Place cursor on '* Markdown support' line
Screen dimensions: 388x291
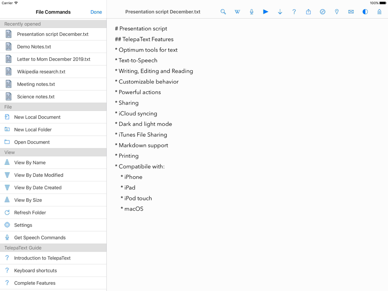pos(142,145)
